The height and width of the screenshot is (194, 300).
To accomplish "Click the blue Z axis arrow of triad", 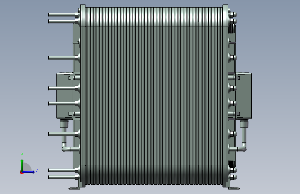I will coord(29,172).
